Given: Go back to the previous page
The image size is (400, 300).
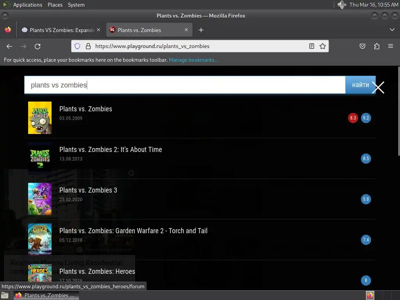Looking at the screenshot, I should pos(9,46).
